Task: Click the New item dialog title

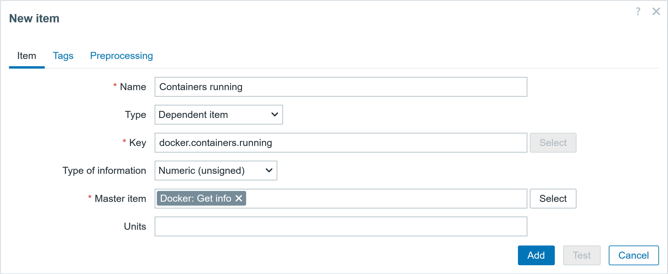Action: (34, 19)
